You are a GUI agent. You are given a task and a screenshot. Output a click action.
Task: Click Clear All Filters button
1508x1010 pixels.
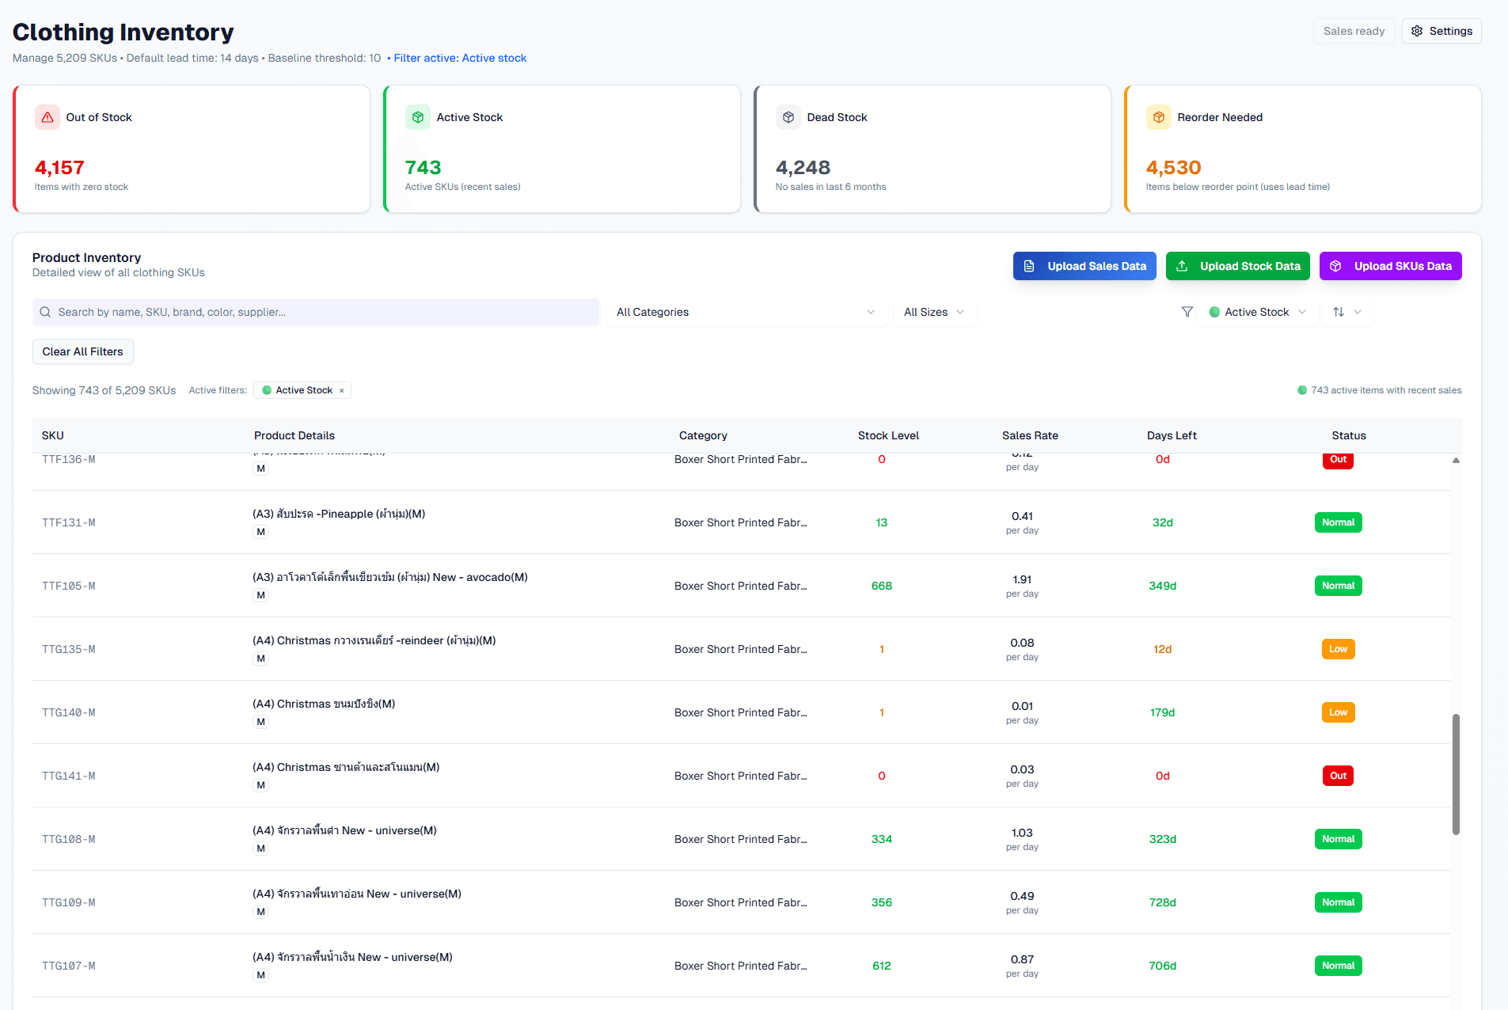(83, 351)
